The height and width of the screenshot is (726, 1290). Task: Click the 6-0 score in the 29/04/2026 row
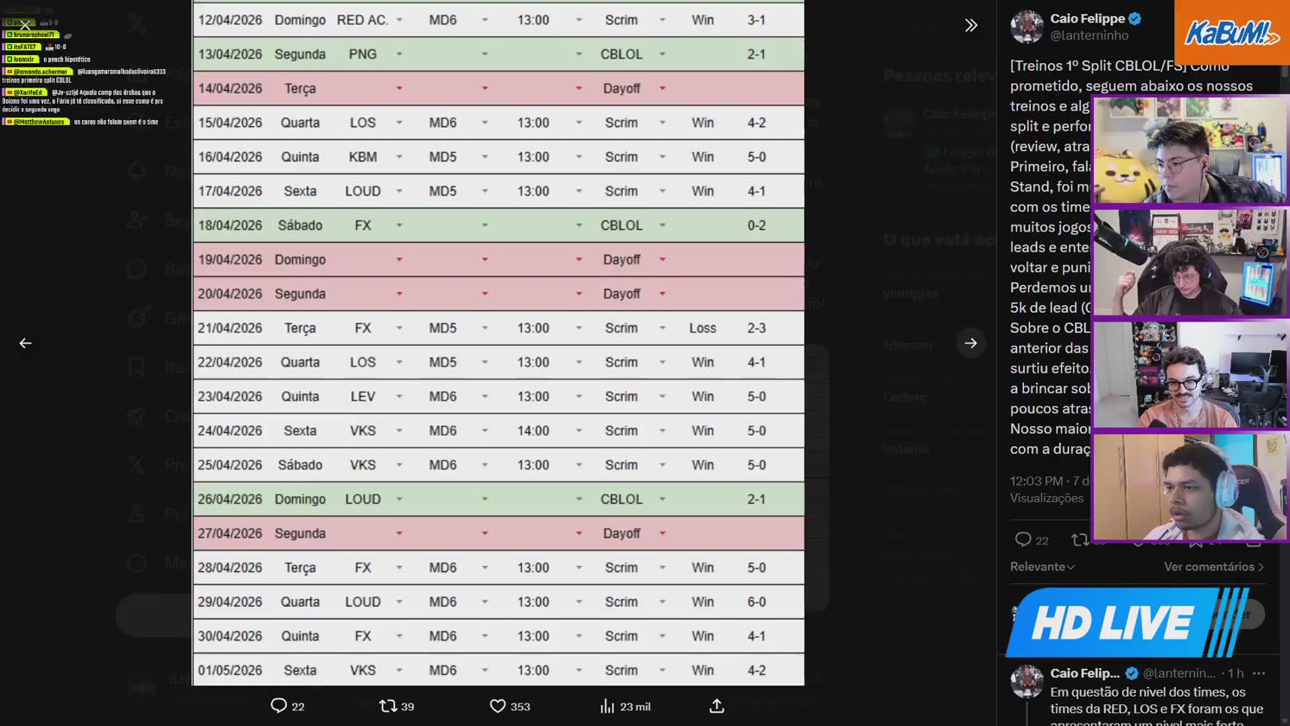click(756, 602)
